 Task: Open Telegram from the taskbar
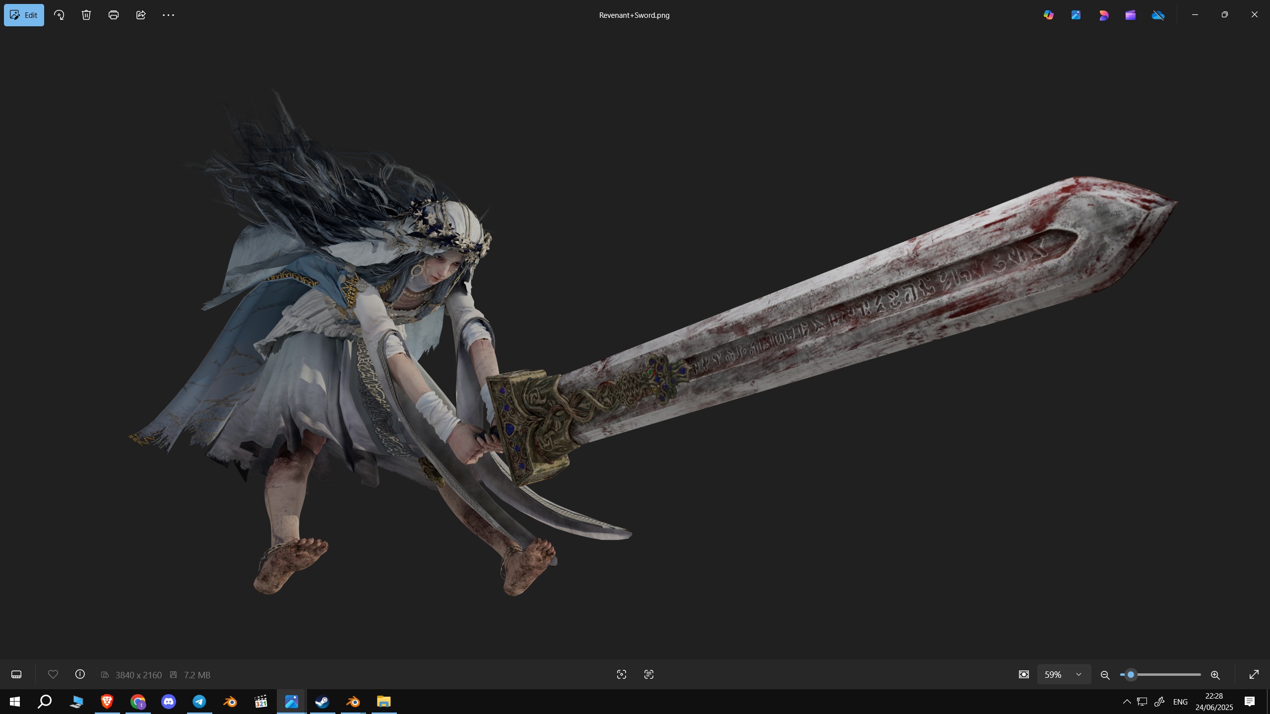coord(199,702)
